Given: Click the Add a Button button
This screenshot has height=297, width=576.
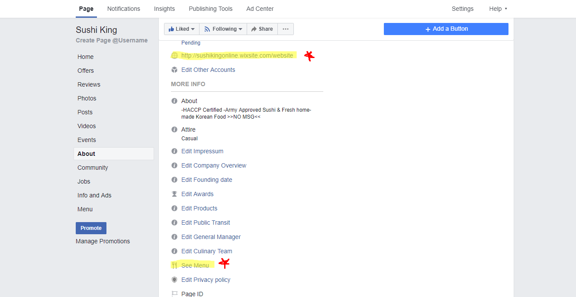Looking at the screenshot, I should pyautogui.click(x=446, y=29).
